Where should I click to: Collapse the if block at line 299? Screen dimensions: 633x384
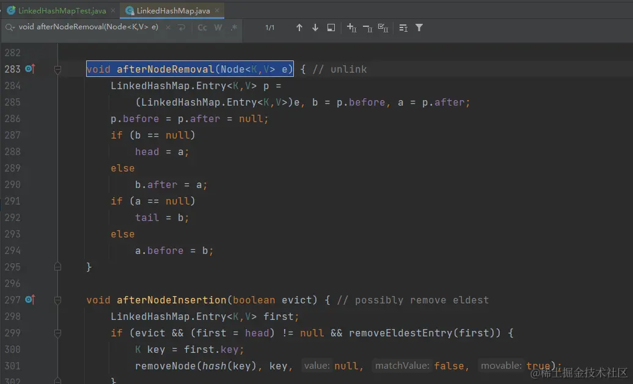57,333
